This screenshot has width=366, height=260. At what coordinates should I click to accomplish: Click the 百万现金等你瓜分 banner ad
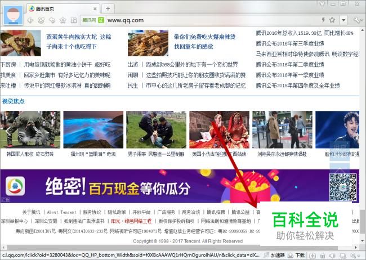[x=180, y=186]
